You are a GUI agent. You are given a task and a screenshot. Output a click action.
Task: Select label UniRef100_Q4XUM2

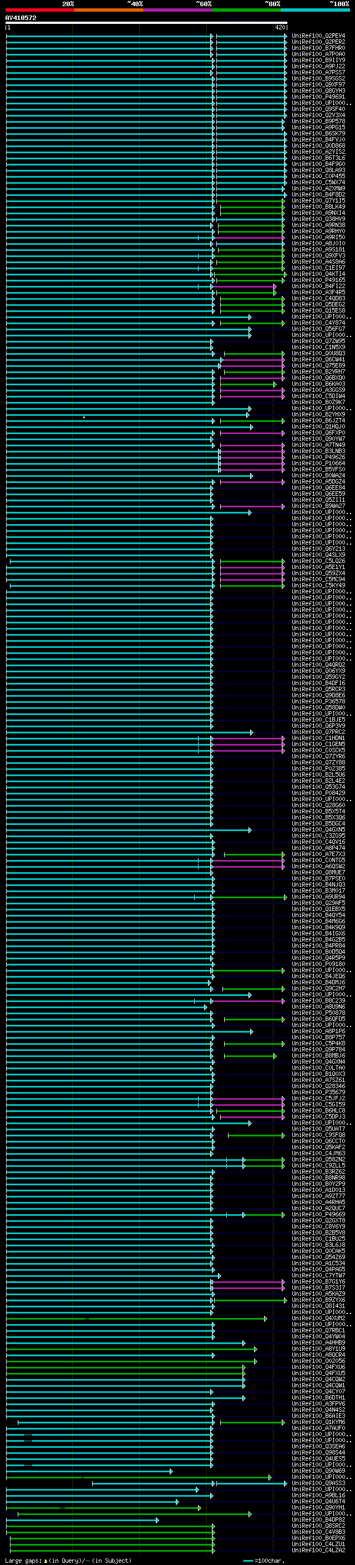click(x=318, y=1318)
